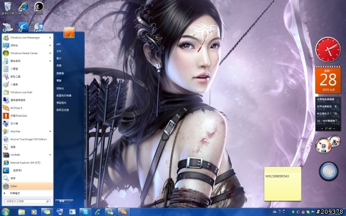
Task: Open MpcStar player entry
Action: click(x=28, y=131)
